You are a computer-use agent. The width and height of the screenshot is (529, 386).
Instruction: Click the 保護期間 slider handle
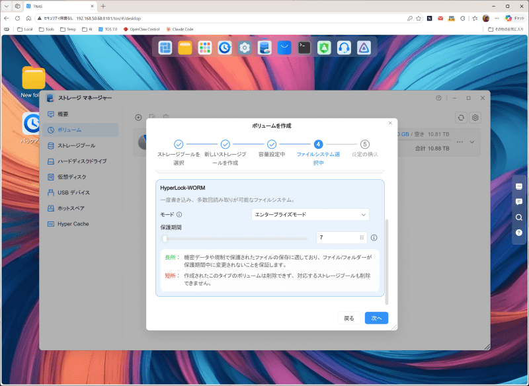(165, 239)
